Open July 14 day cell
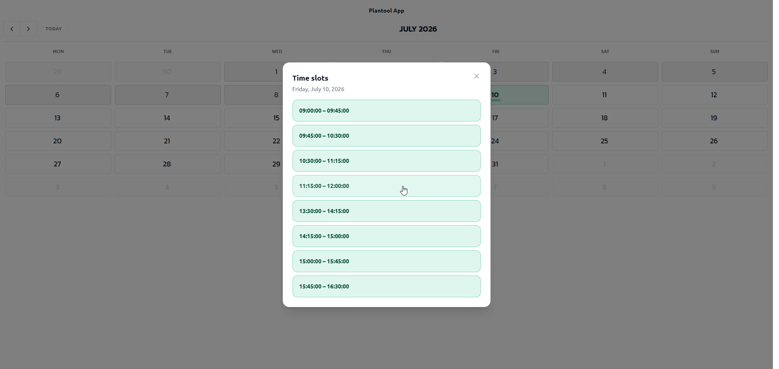 (x=168, y=118)
